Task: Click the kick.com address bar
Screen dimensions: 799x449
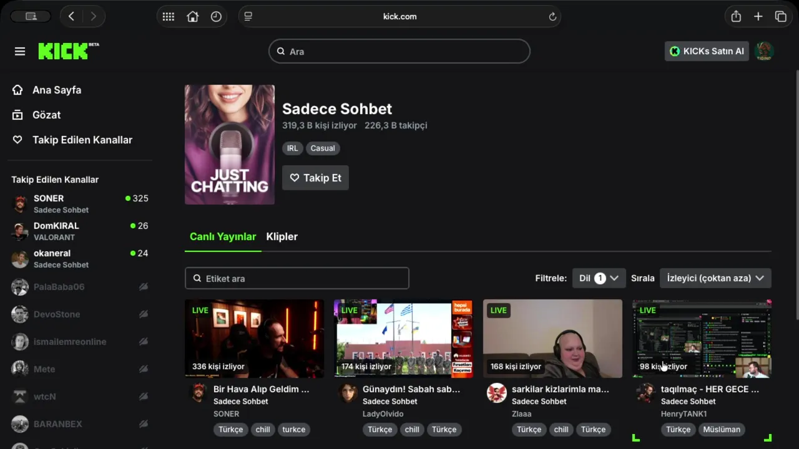Action: click(x=399, y=17)
